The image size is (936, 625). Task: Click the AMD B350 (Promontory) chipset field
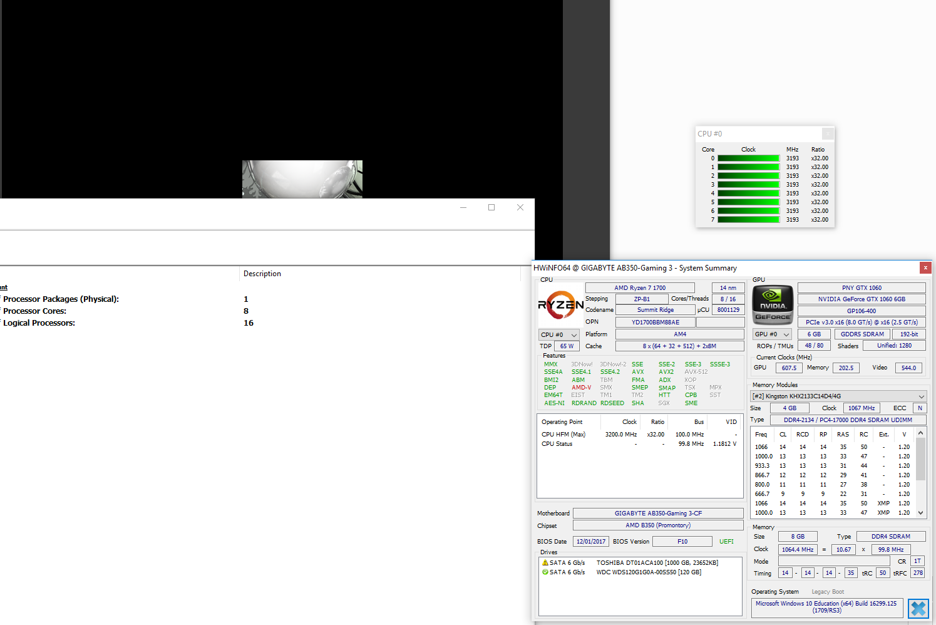click(658, 525)
